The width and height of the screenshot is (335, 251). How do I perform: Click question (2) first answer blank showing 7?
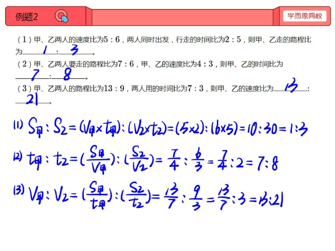click(x=32, y=75)
